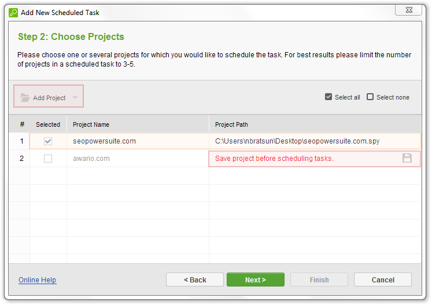432x305 pixels.
Task: Click the Finish button
Action: pos(319,280)
